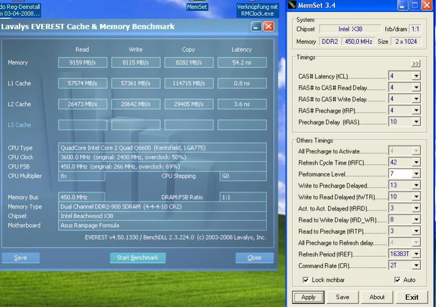Click the Close button in EVEREST benchmark
Viewport: 436px width, 307px height.
[255, 257]
